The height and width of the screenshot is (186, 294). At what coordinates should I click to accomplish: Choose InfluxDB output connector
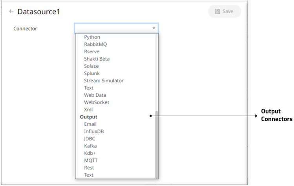tap(94, 131)
